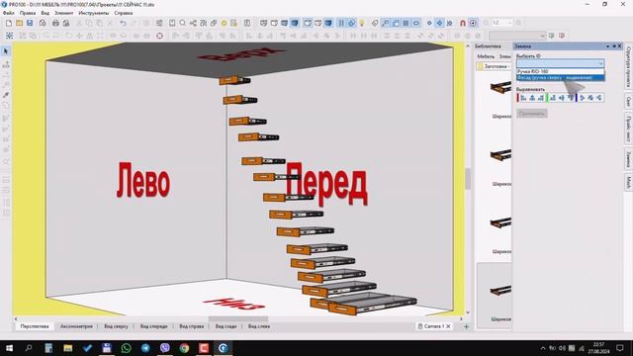Click first align icon after the red bar
Image resolution: width=633 pixels, height=356 pixels.
click(523, 98)
